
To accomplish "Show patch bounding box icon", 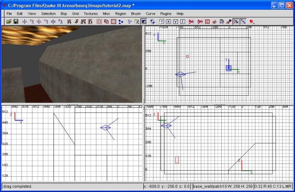I will click(x=207, y=22).
